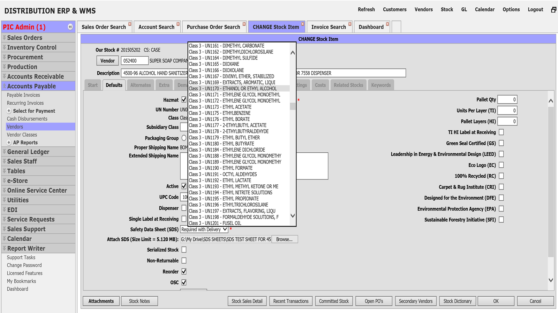Expand the Accounts Receivable section
This screenshot has height=313, width=558.
coord(38,77)
